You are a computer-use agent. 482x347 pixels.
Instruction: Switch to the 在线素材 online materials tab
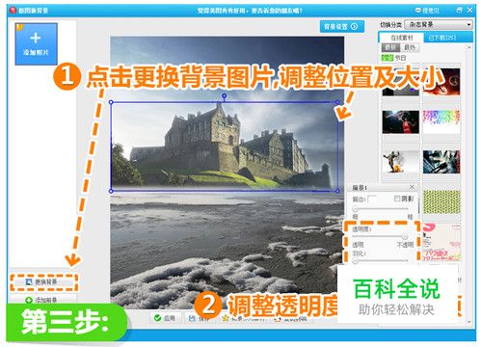[x=402, y=38]
